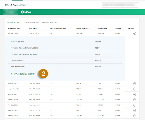Select the Jan 27, 2025 due date
Image resolution: width=145 pixels, height=120 pixels.
(34, 111)
